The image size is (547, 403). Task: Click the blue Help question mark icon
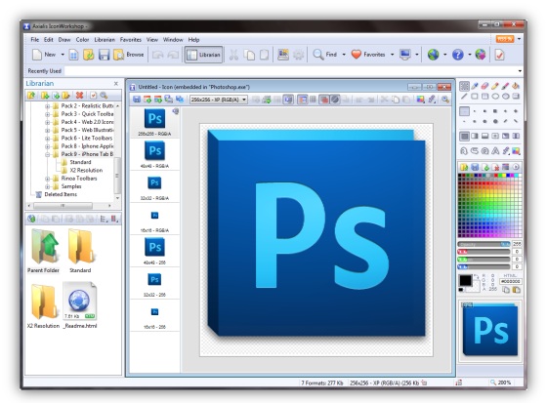(x=458, y=55)
